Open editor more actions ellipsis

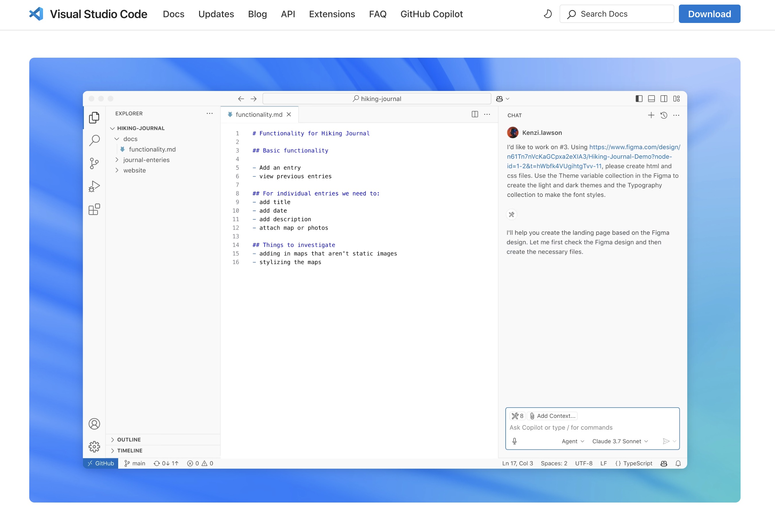(487, 114)
